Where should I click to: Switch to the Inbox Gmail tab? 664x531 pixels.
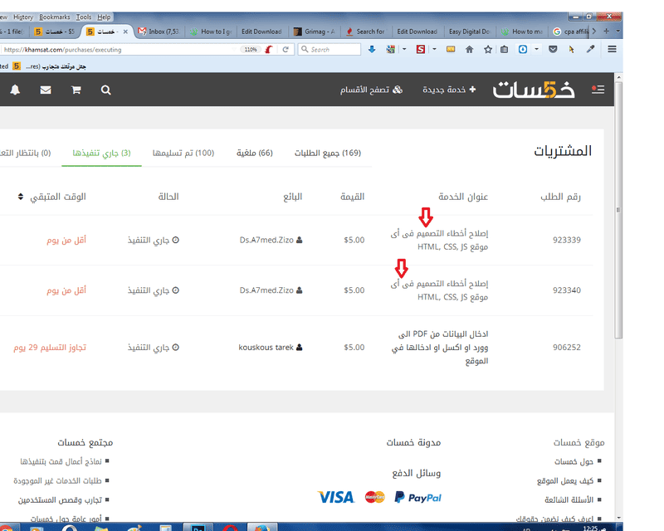pos(159,32)
